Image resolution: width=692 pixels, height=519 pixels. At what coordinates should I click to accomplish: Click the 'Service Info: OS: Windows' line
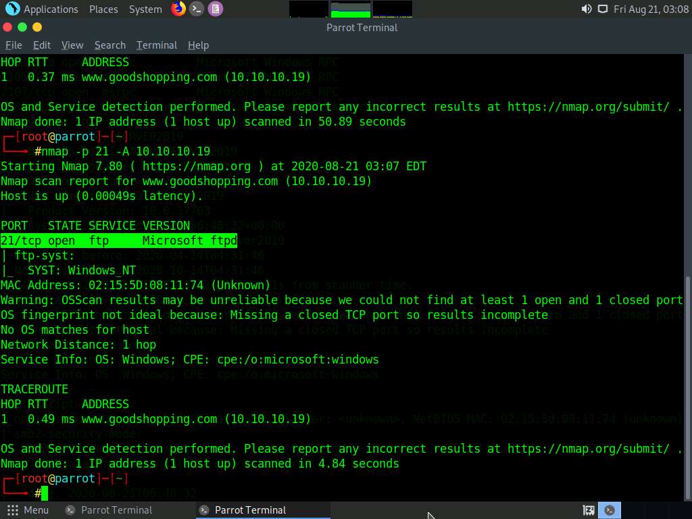(190, 360)
